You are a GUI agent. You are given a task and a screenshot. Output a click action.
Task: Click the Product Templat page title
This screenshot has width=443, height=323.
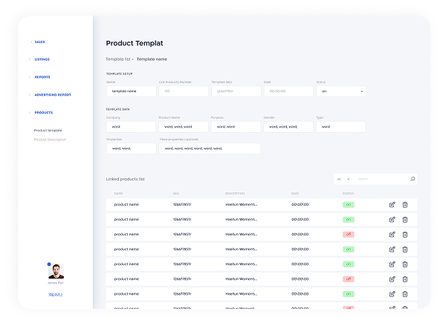tap(135, 43)
